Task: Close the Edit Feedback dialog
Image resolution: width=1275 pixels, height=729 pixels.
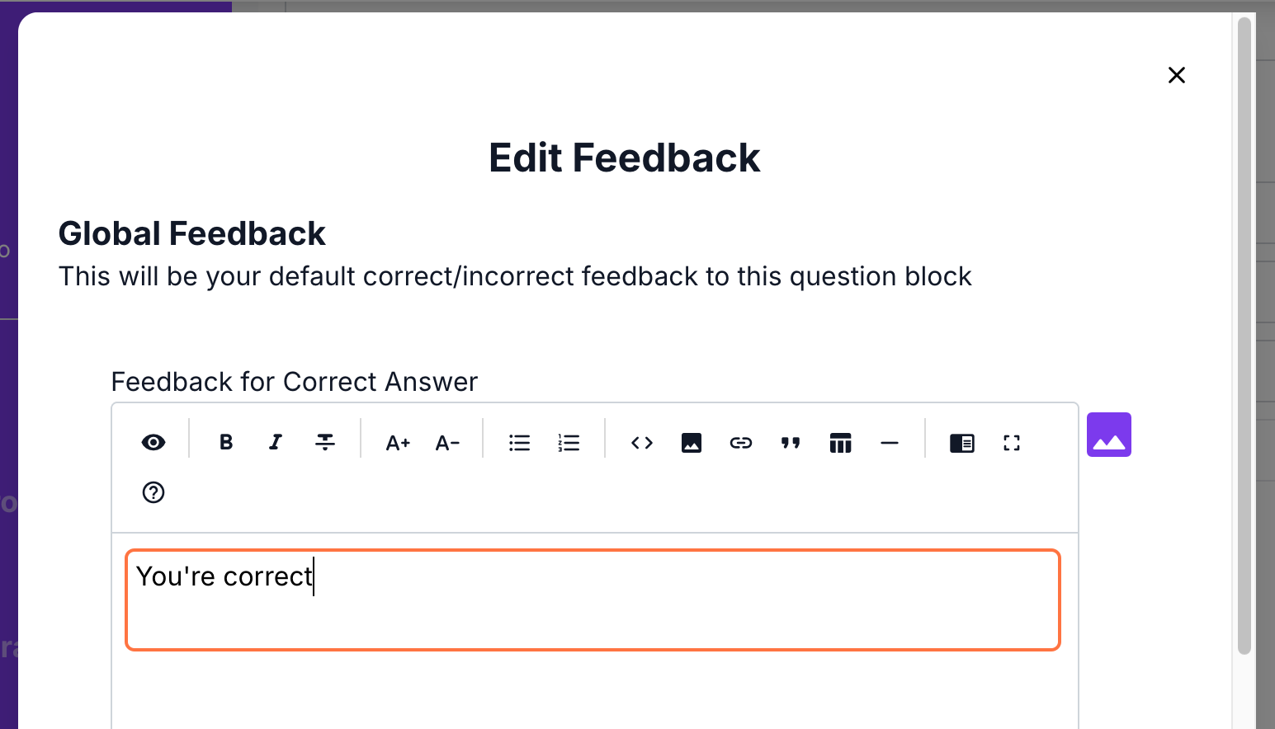Action: tap(1177, 75)
